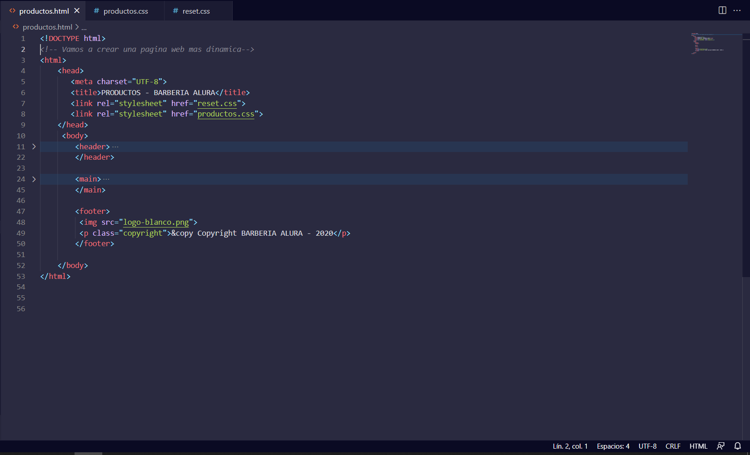750x455 pixels.
Task: Place cursor on empty line 55
Action: click(364, 298)
